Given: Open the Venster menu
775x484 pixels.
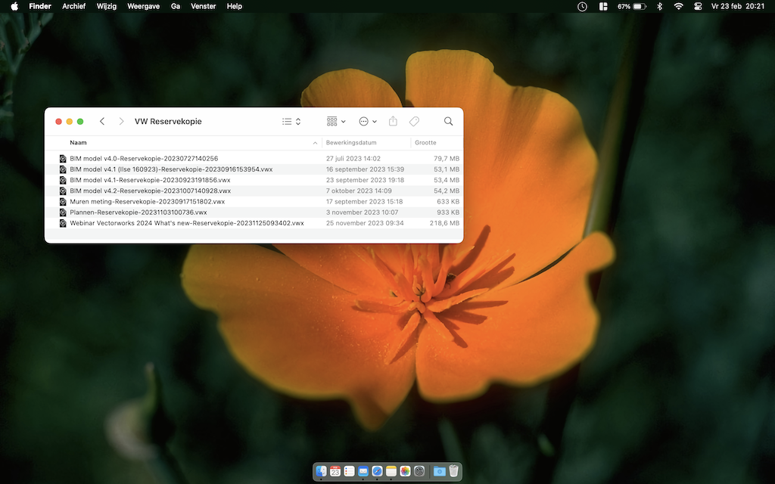Looking at the screenshot, I should [x=203, y=6].
